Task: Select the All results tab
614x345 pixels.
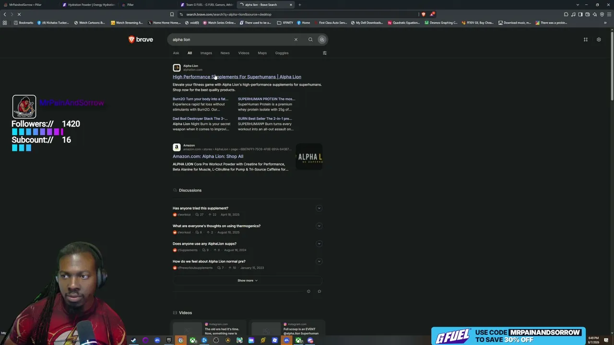Action: coord(189,53)
